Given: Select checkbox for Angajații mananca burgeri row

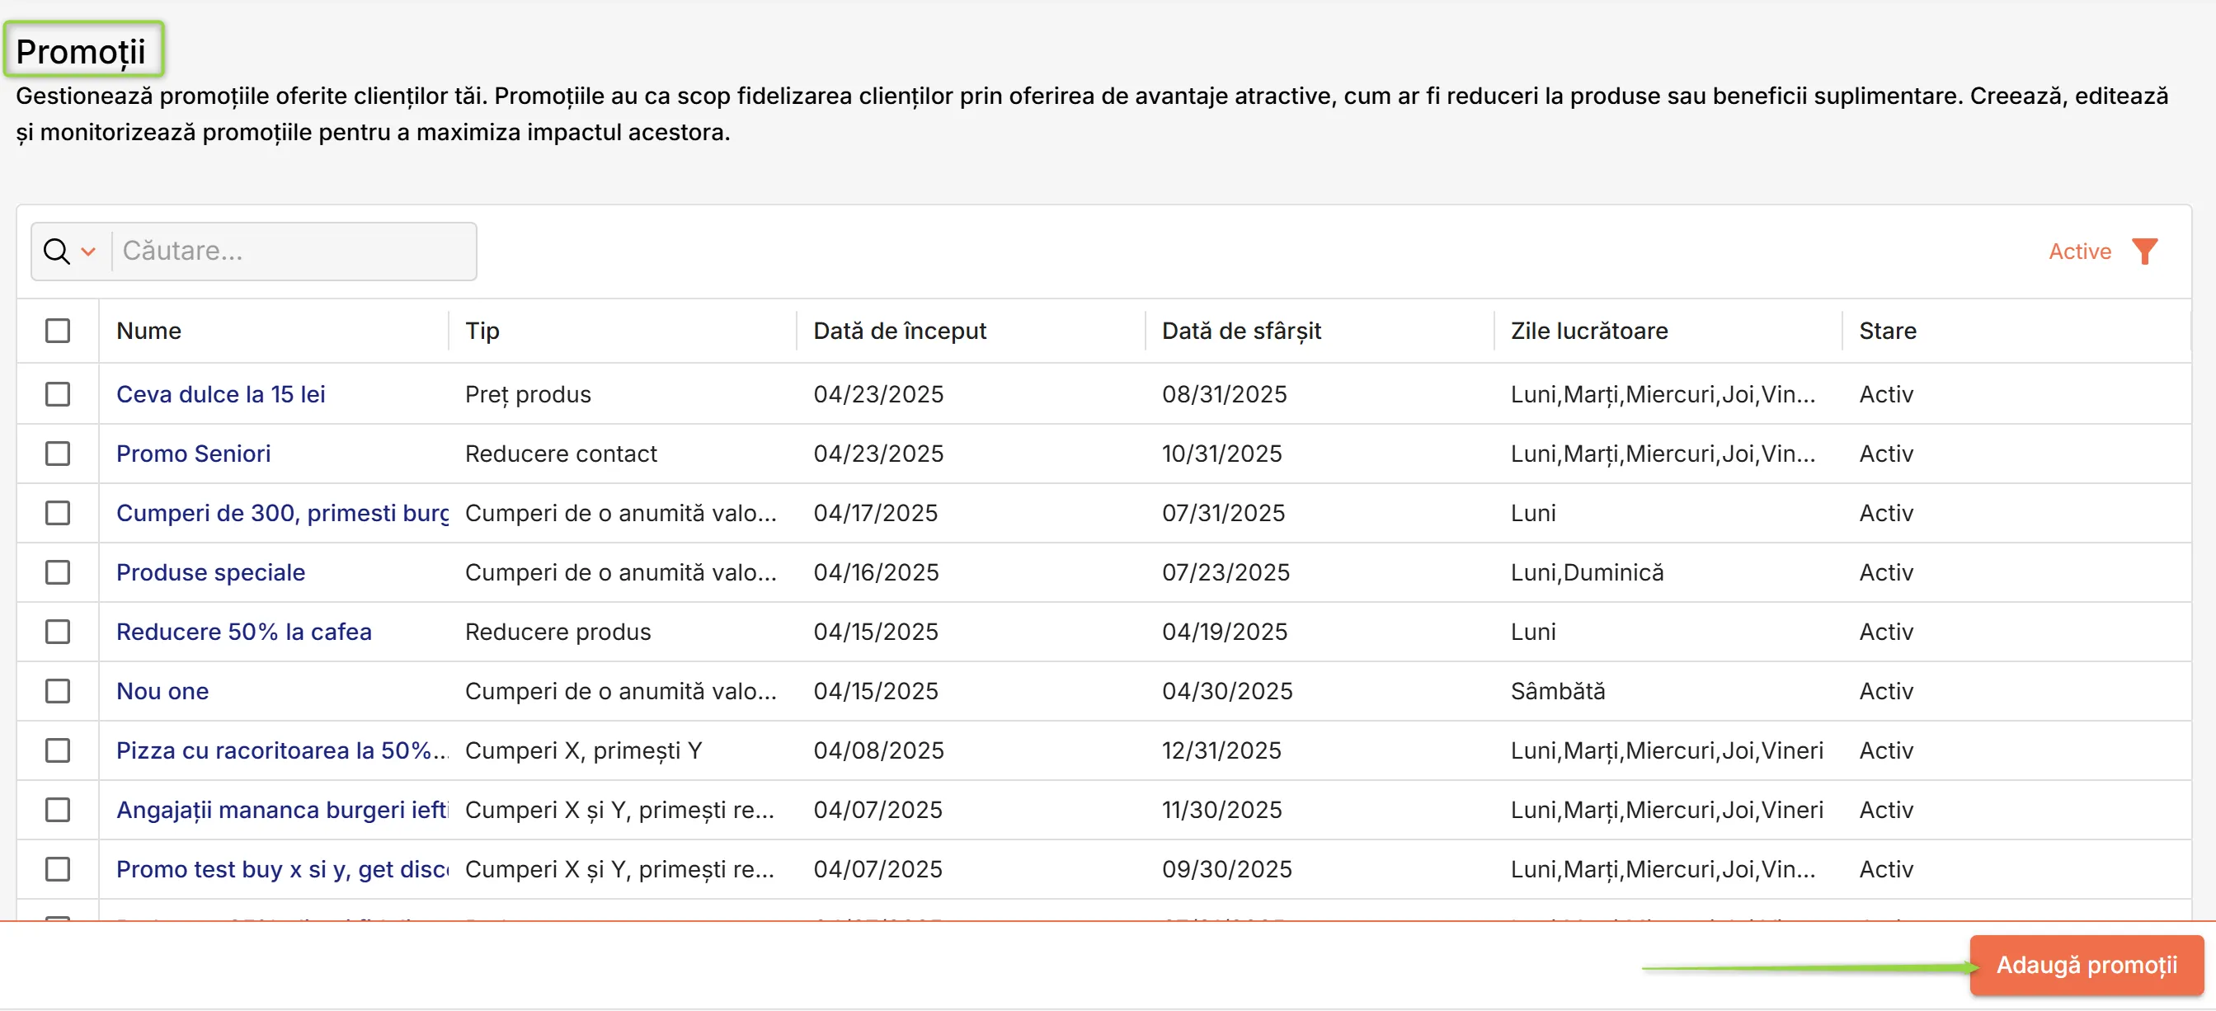Looking at the screenshot, I should (x=58, y=810).
